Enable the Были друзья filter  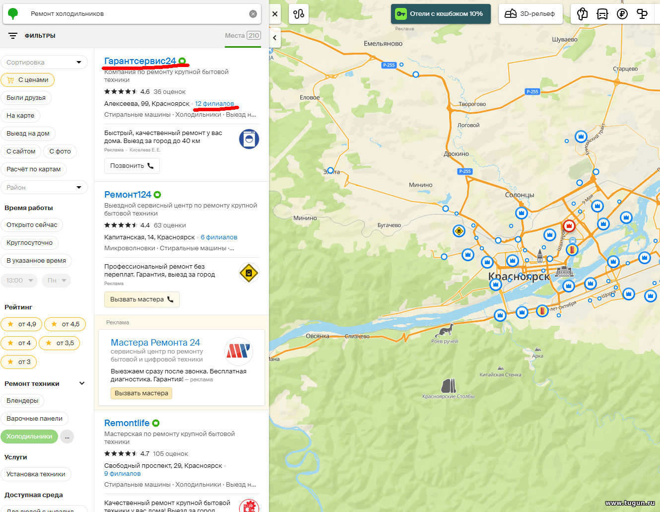pyautogui.click(x=26, y=97)
